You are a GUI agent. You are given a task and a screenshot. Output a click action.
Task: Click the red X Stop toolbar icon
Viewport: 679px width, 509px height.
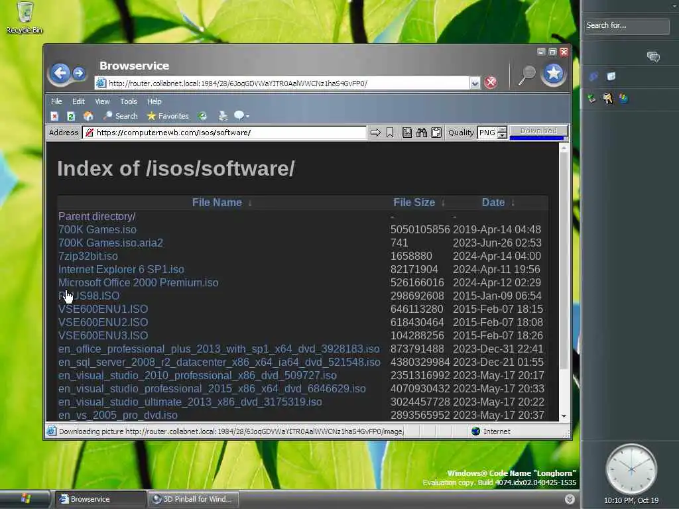(54, 116)
